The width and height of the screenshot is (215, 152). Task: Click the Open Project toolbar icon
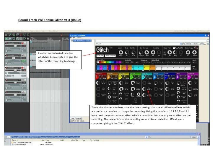tap(10, 35)
